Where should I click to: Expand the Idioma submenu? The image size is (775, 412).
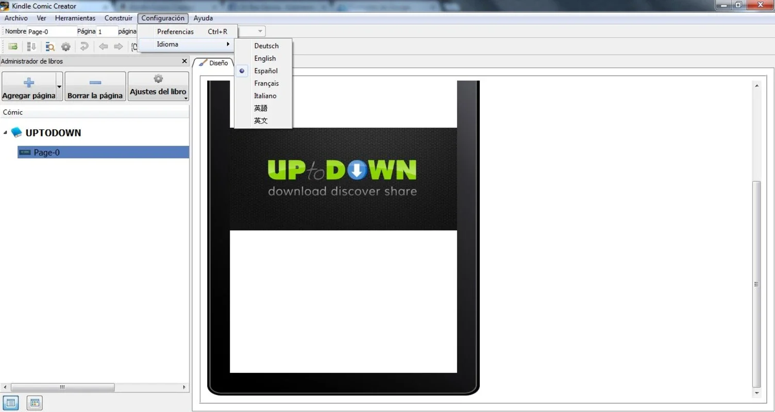[187, 44]
